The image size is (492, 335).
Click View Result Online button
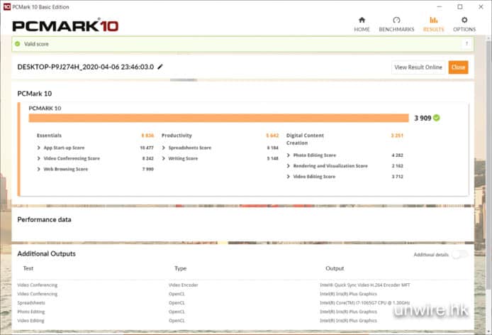pyautogui.click(x=418, y=67)
